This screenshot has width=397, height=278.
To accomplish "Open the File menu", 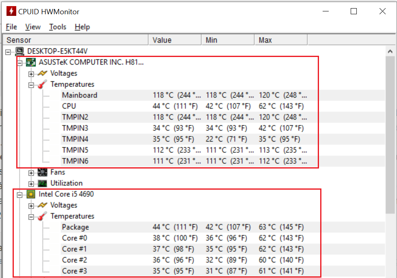I will click(x=11, y=27).
